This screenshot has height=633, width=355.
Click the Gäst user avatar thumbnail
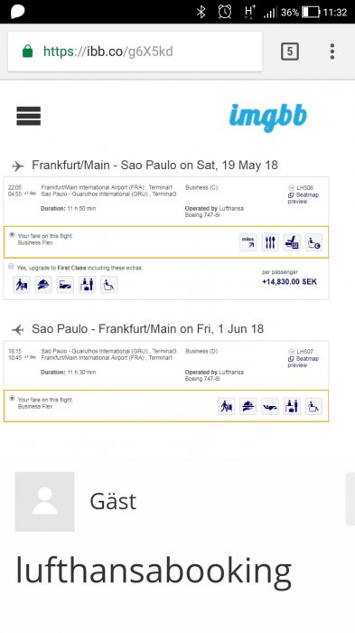(45, 502)
